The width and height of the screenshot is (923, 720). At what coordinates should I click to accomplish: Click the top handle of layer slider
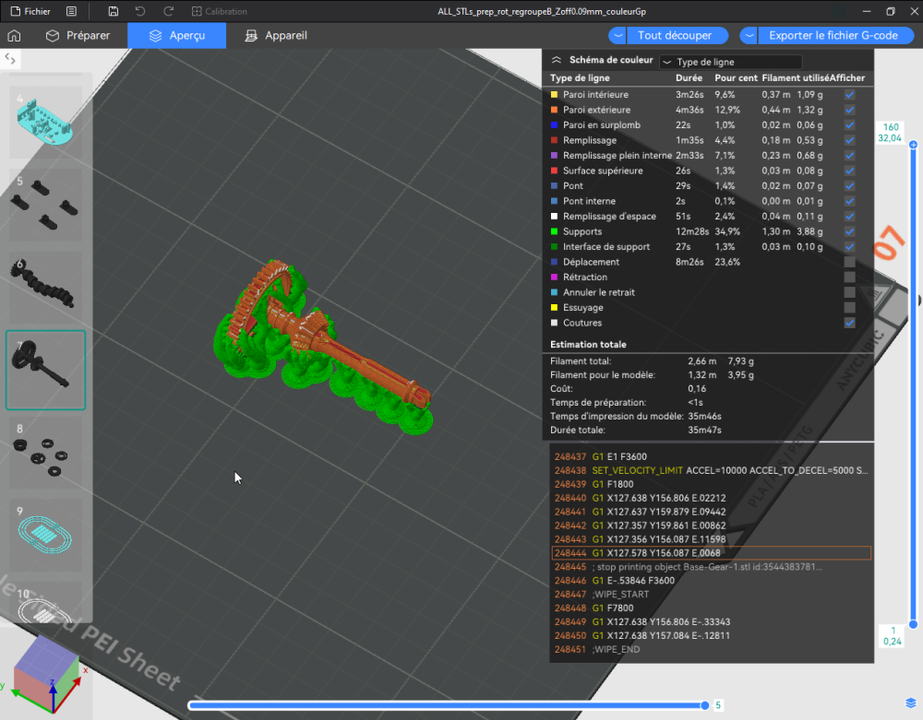click(913, 145)
